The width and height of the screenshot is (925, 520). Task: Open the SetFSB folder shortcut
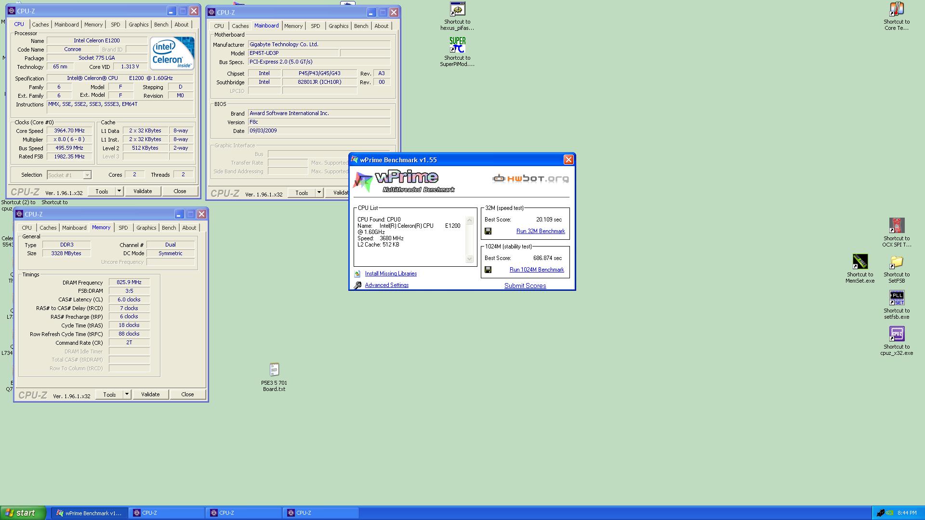[897, 269]
